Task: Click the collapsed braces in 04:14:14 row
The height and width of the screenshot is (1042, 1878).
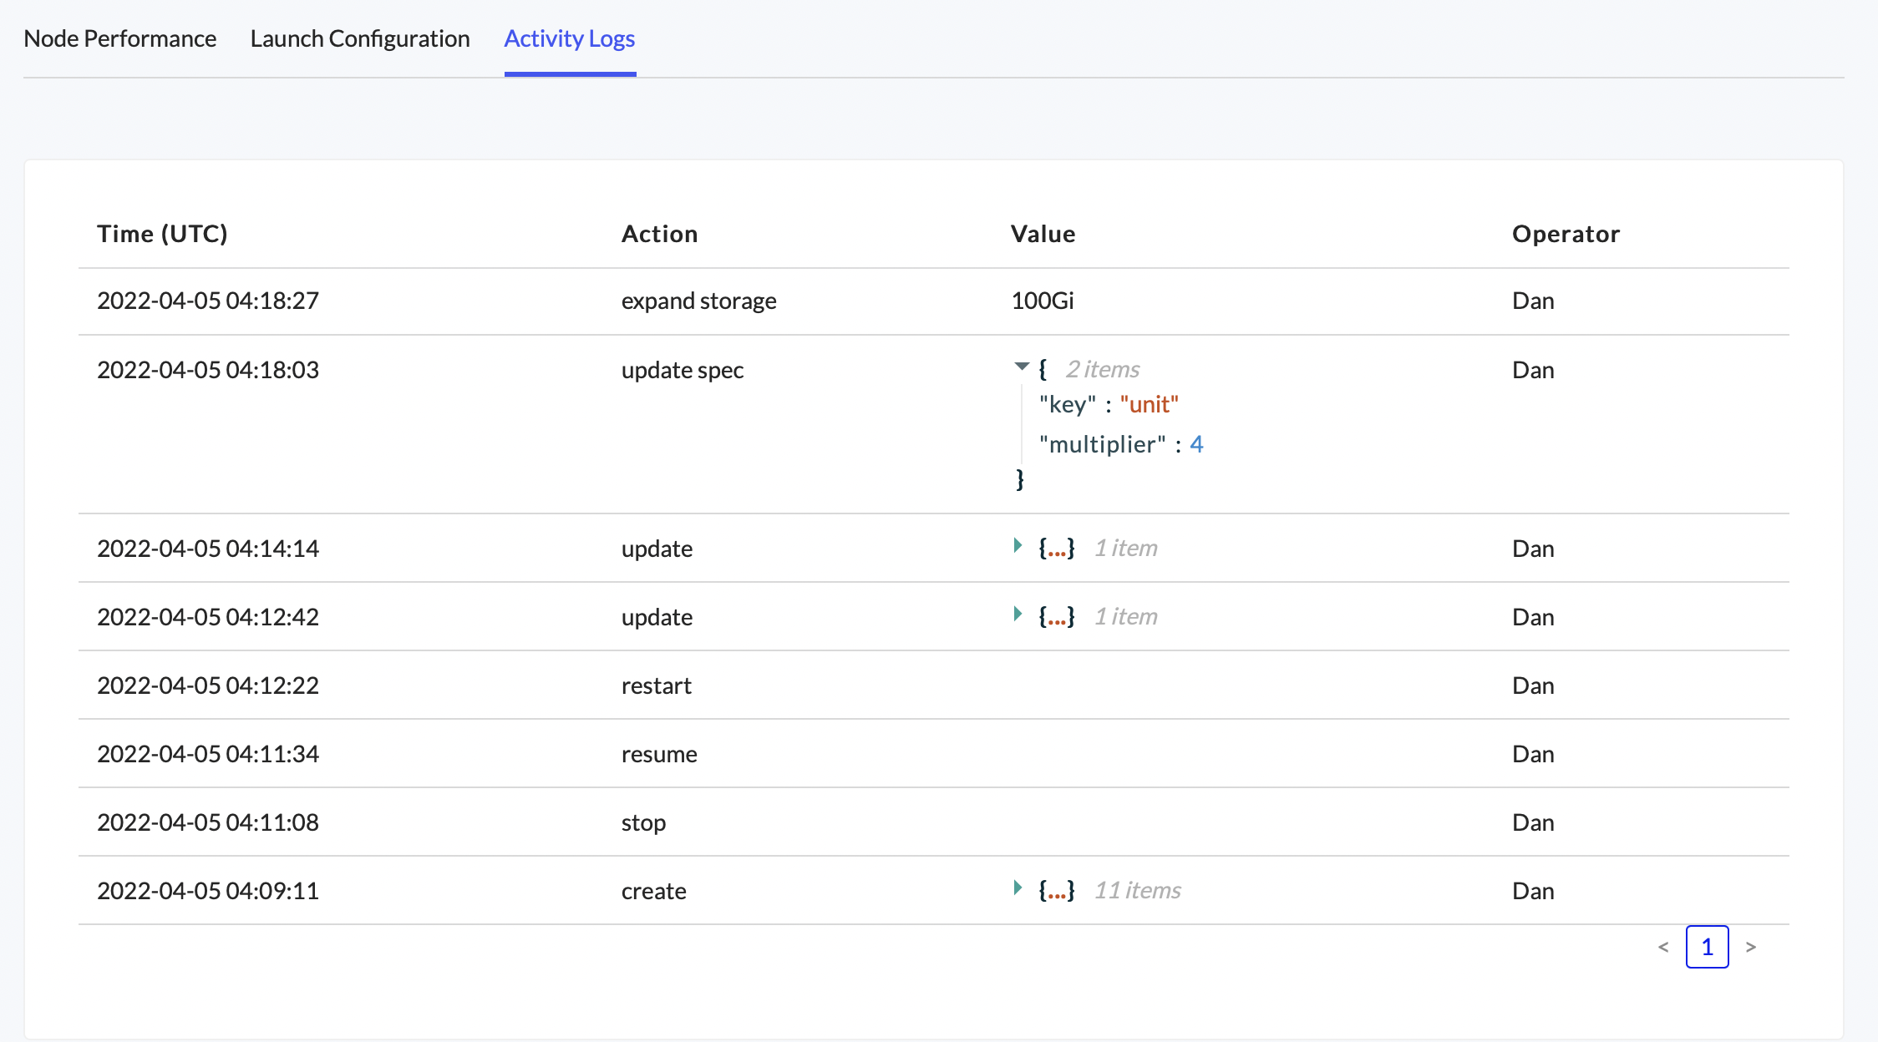Action: [1057, 549]
